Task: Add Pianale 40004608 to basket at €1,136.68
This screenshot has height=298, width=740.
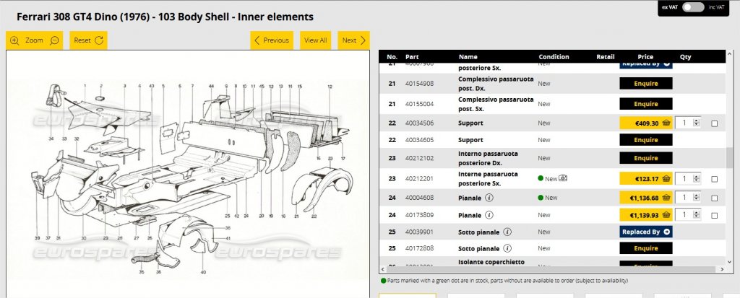Action: click(x=645, y=198)
